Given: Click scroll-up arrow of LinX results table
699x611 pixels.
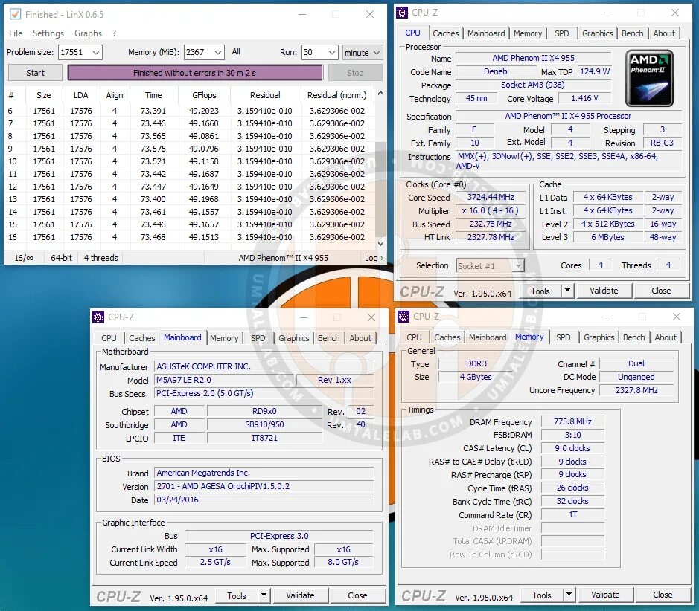Looking at the screenshot, I should [x=380, y=93].
